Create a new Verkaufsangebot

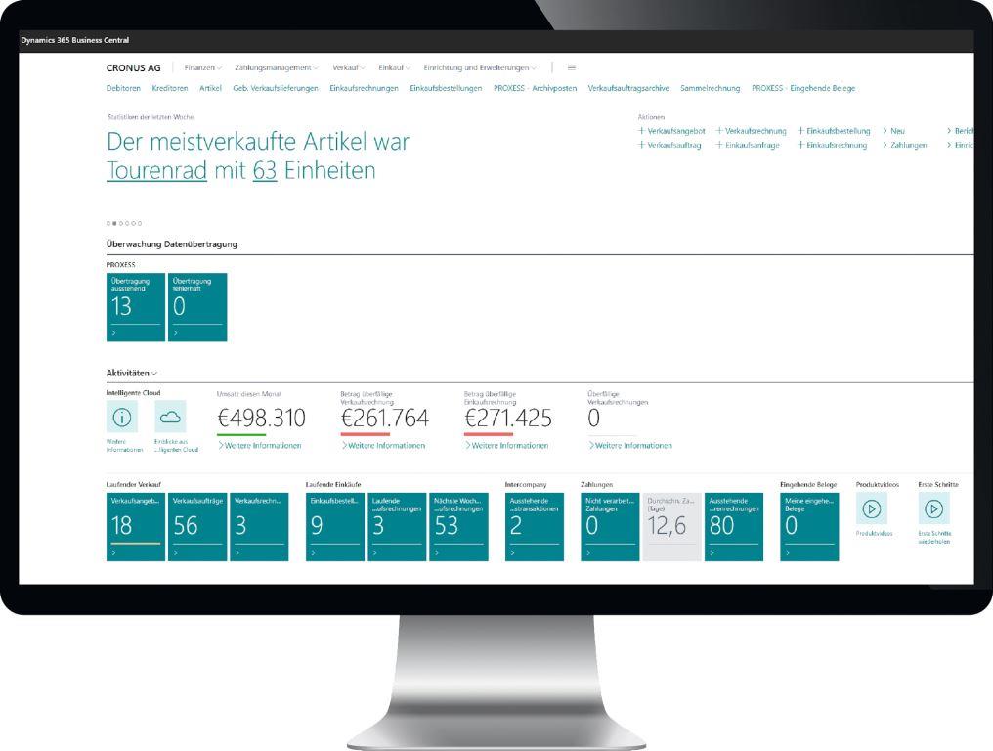click(x=671, y=131)
